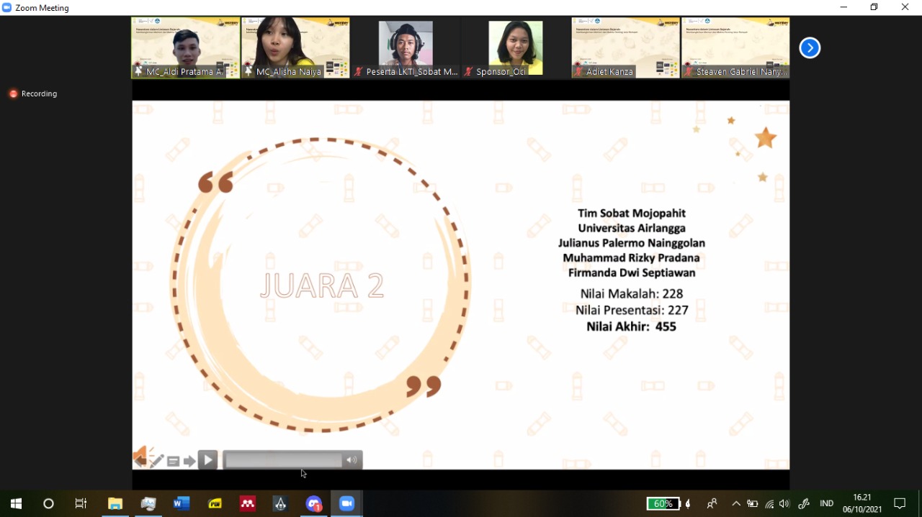Expand hidden system tray icons
This screenshot has width=922, height=517.
coord(735,503)
